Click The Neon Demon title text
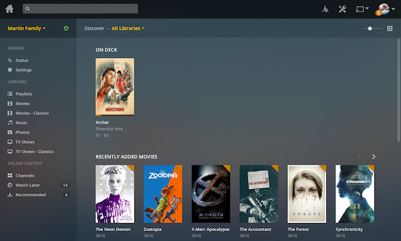Screen dimensions: 401x241 click(x=113, y=229)
